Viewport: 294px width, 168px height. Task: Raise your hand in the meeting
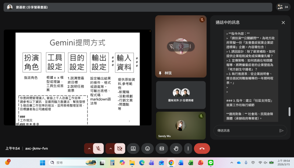(176, 149)
